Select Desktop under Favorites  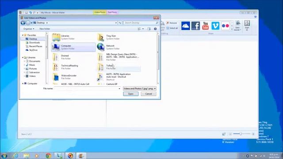coord(33,39)
